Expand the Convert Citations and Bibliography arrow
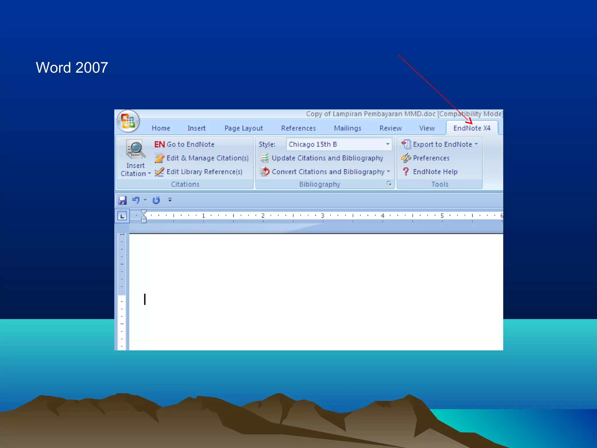The height and width of the screenshot is (448, 597). tap(388, 172)
